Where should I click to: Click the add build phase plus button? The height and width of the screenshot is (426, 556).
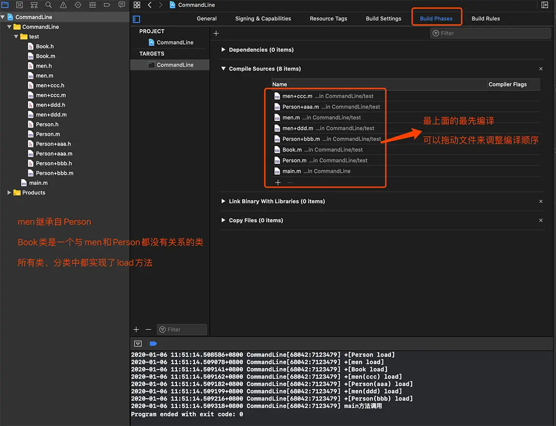click(x=216, y=33)
